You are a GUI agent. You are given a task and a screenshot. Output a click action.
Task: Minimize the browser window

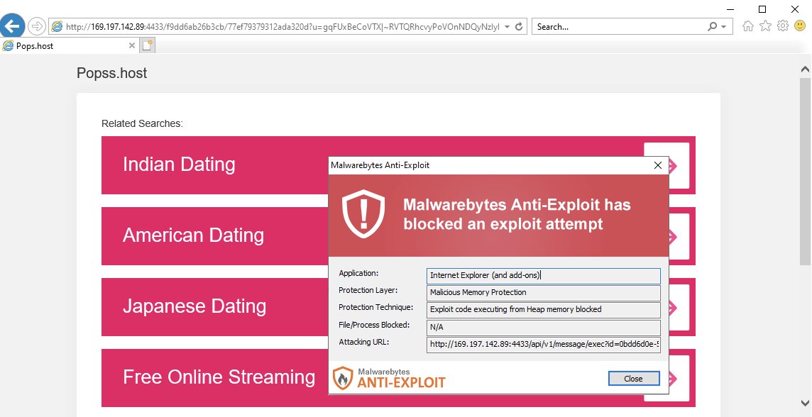click(x=730, y=9)
